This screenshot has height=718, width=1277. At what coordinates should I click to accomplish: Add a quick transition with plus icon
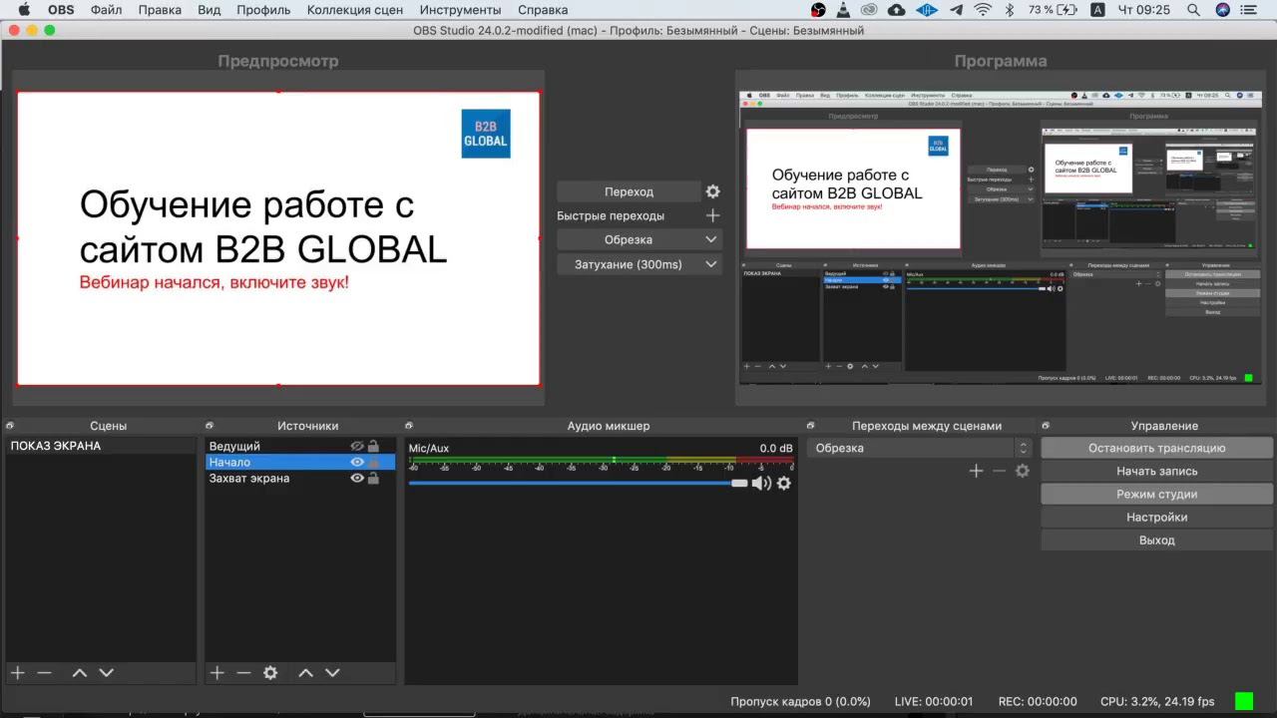coord(712,215)
